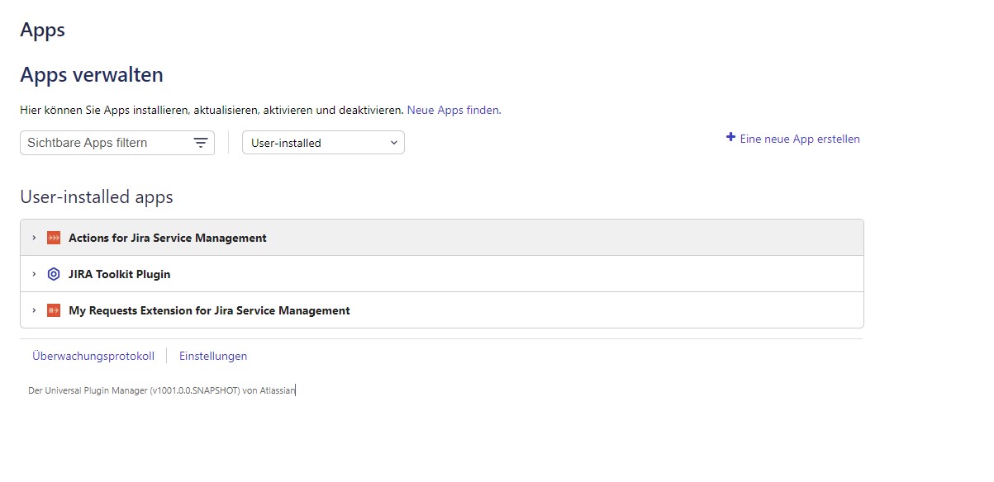Open the Einstellungen link
Image resolution: width=994 pixels, height=482 pixels.
[x=213, y=356]
